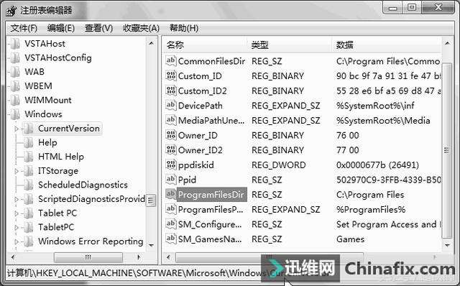The image size is (460, 286).
Task: Expand the Tablet PC tree node
Action: tap(17, 213)
